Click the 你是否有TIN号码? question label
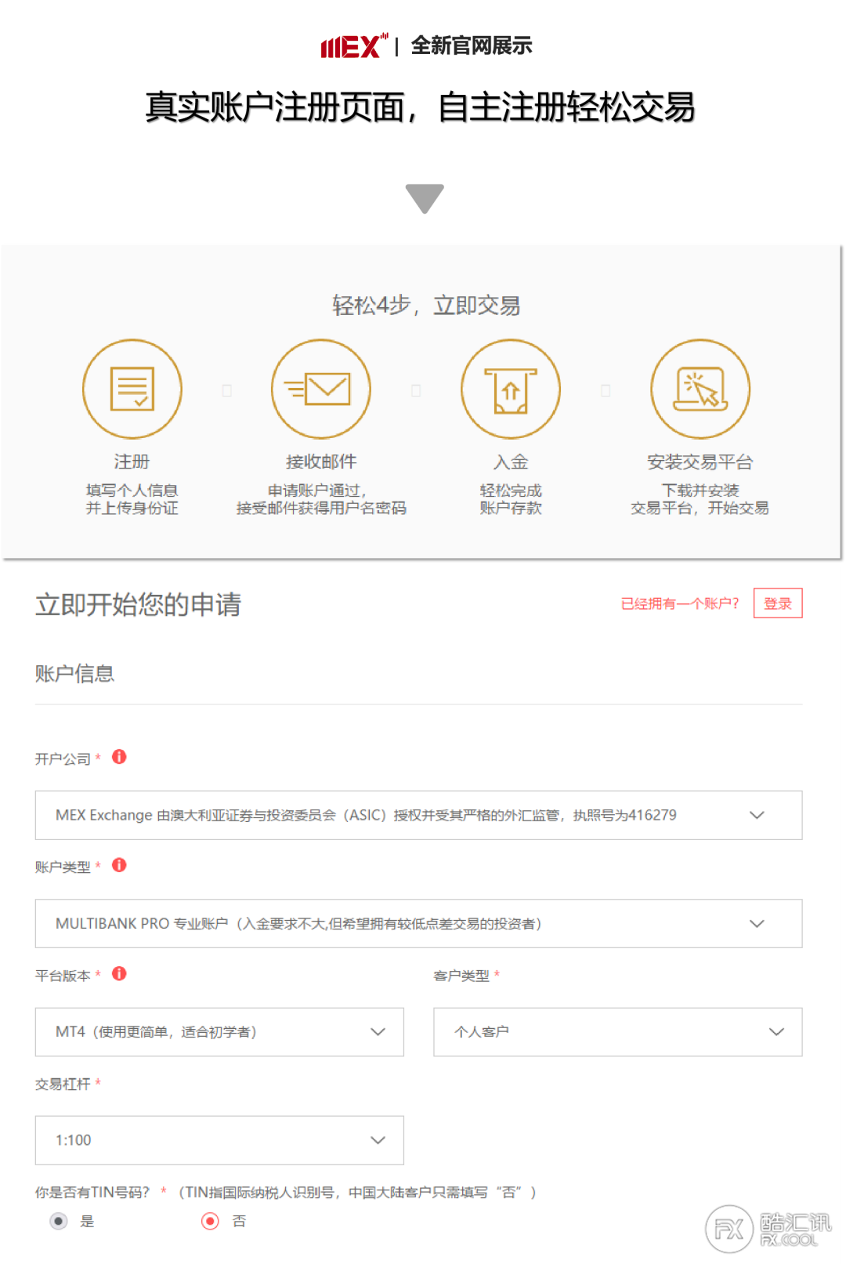Viewport: 846px width, 1264px height. click(92, 1192)
